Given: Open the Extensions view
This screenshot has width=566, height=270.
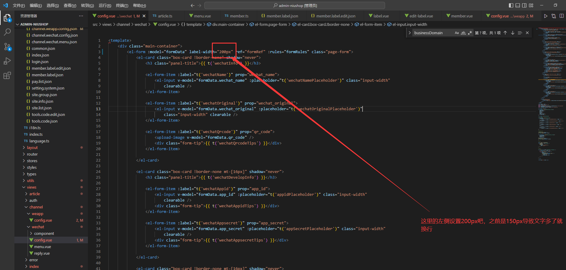Looking at the screenshot, I should point(7,75).
